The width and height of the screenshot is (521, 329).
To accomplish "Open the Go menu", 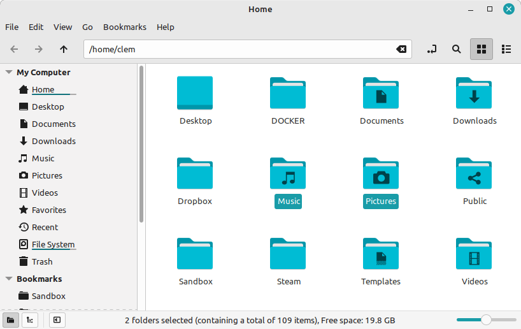I will [87, 27].
